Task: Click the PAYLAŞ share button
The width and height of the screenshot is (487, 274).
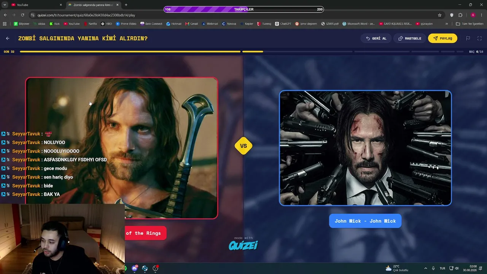Action: [442, 38]
